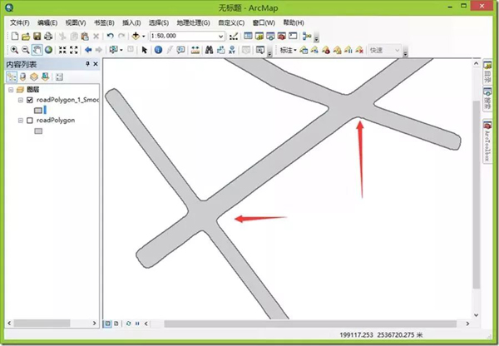Pause drawing with the pause button
This screenshot has height=346, width=499.
137,324
